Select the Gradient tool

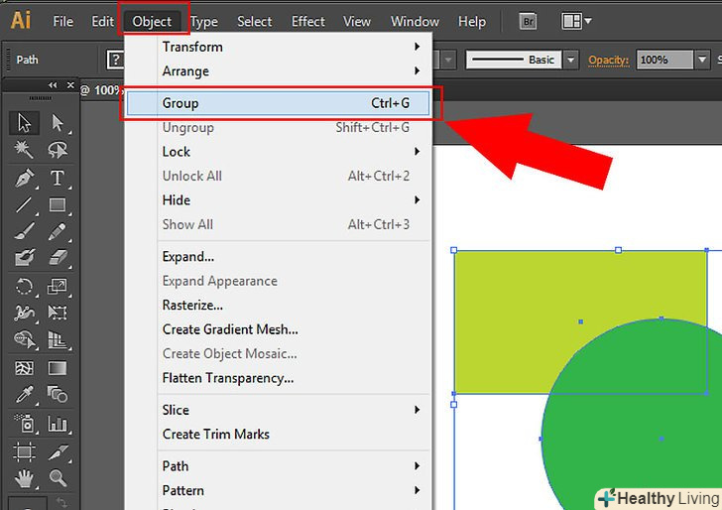58,368
